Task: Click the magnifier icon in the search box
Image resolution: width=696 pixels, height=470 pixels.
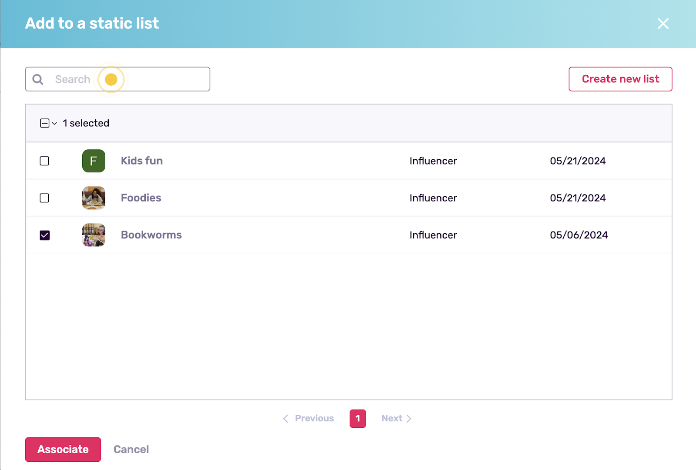Action: click(38, 79)
